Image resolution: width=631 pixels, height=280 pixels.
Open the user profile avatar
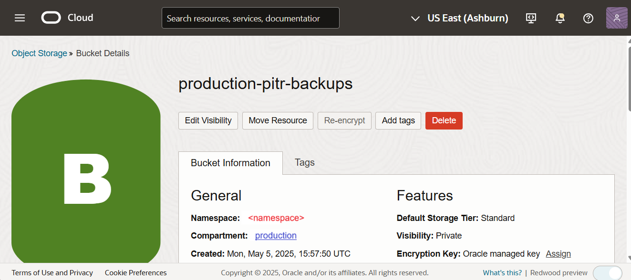click(x=617, y=18)
